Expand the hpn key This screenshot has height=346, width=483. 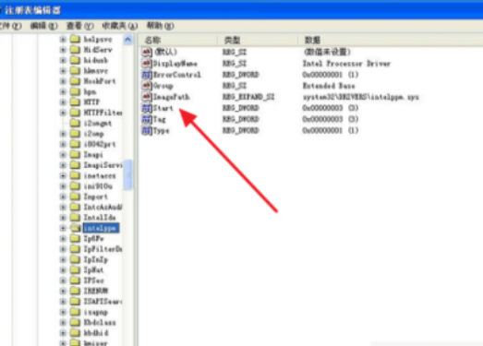point(63,91)
